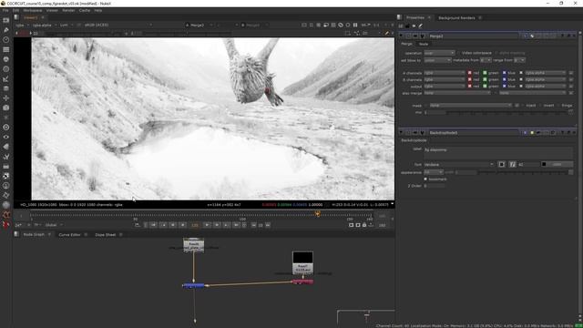
Task: Open the Channel nodes toolbar menu
Action: pyautogui.click(x=6, y=49)
